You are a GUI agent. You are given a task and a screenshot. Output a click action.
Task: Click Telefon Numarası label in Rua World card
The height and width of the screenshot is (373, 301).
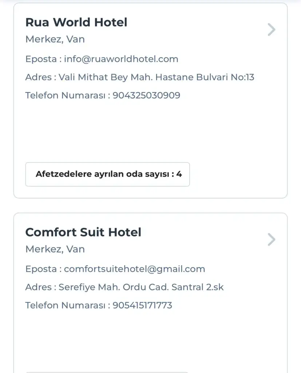coord(65,95)
